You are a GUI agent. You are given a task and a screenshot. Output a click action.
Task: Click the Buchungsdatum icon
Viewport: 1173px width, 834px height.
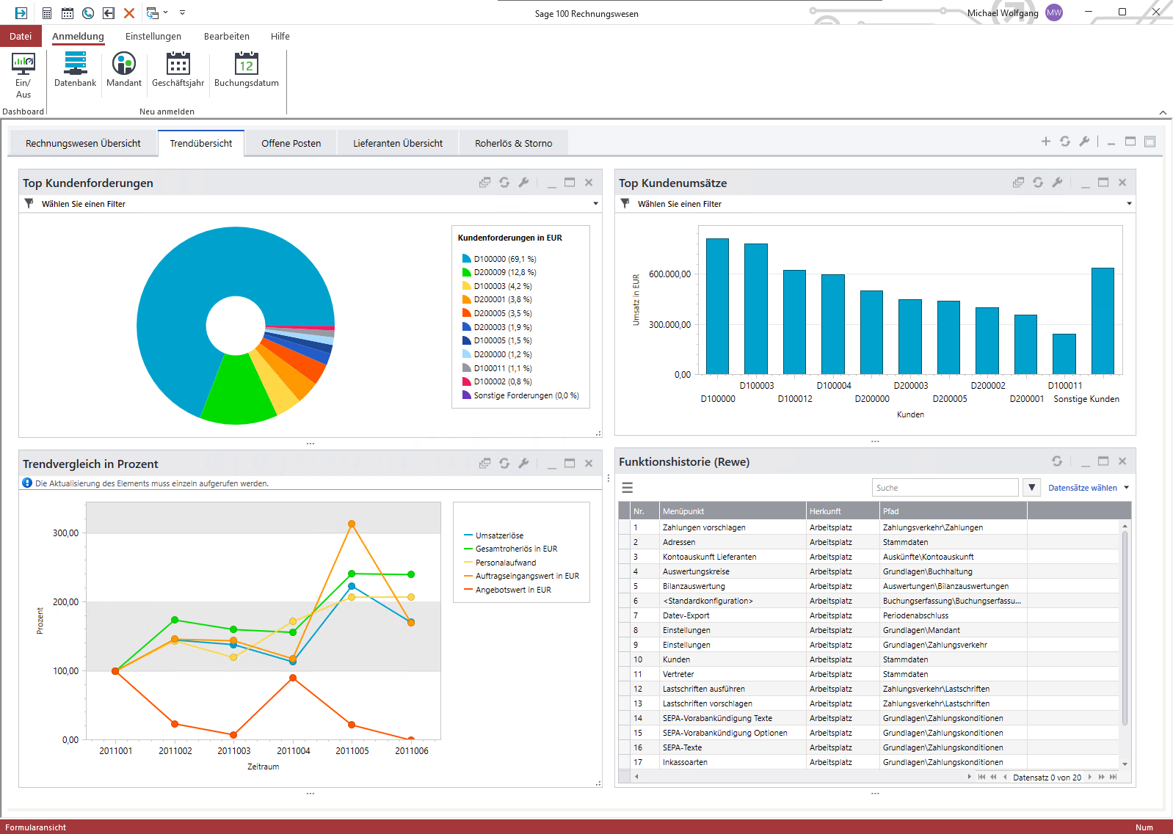tap(246, 65)
